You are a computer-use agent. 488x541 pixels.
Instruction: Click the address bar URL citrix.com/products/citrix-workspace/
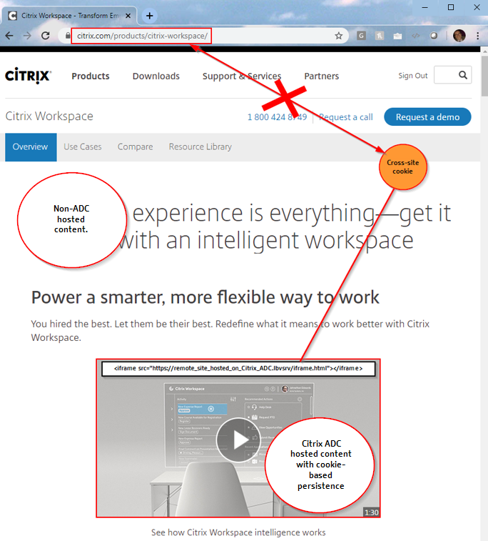click(x=141, y=36)
